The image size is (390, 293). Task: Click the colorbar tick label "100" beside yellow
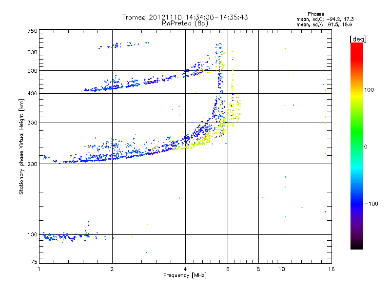(369, 90)
